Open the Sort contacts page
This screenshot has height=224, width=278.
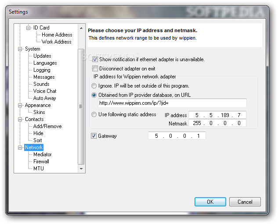(x=38, y=140)
